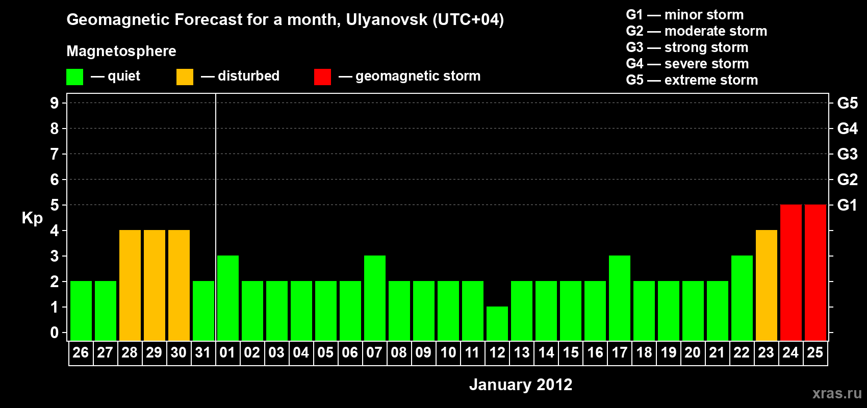Click the date label 15 on the axis
The height and width of the screenshot is (408, 867).
tap(571, 353)
